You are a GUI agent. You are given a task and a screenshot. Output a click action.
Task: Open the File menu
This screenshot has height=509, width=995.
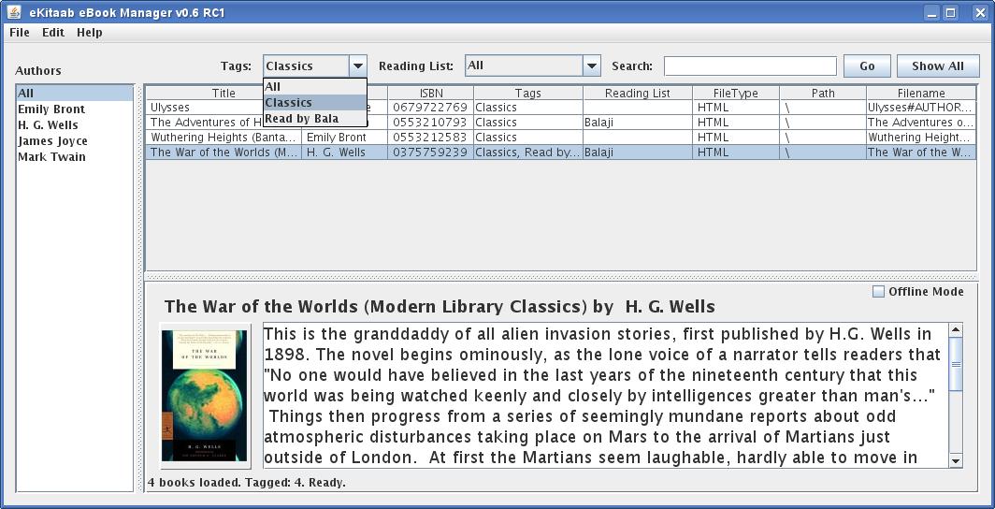point(19,33)
